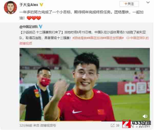Click the repost icon beside 39
The height and width of the screenshot is (130, 154).
point(112,125)
